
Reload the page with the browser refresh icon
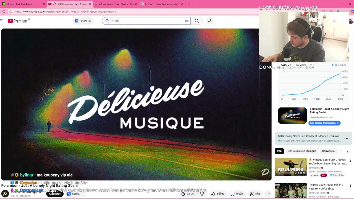pos(4,12)
